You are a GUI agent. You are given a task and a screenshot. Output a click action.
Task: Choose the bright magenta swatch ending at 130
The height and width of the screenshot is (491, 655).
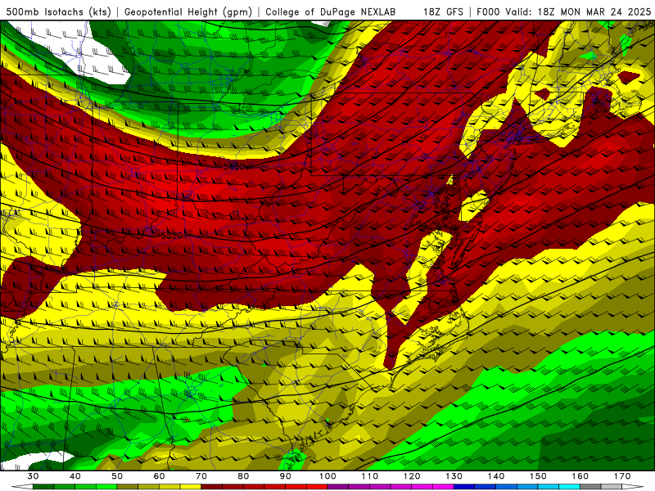(443, 486)
